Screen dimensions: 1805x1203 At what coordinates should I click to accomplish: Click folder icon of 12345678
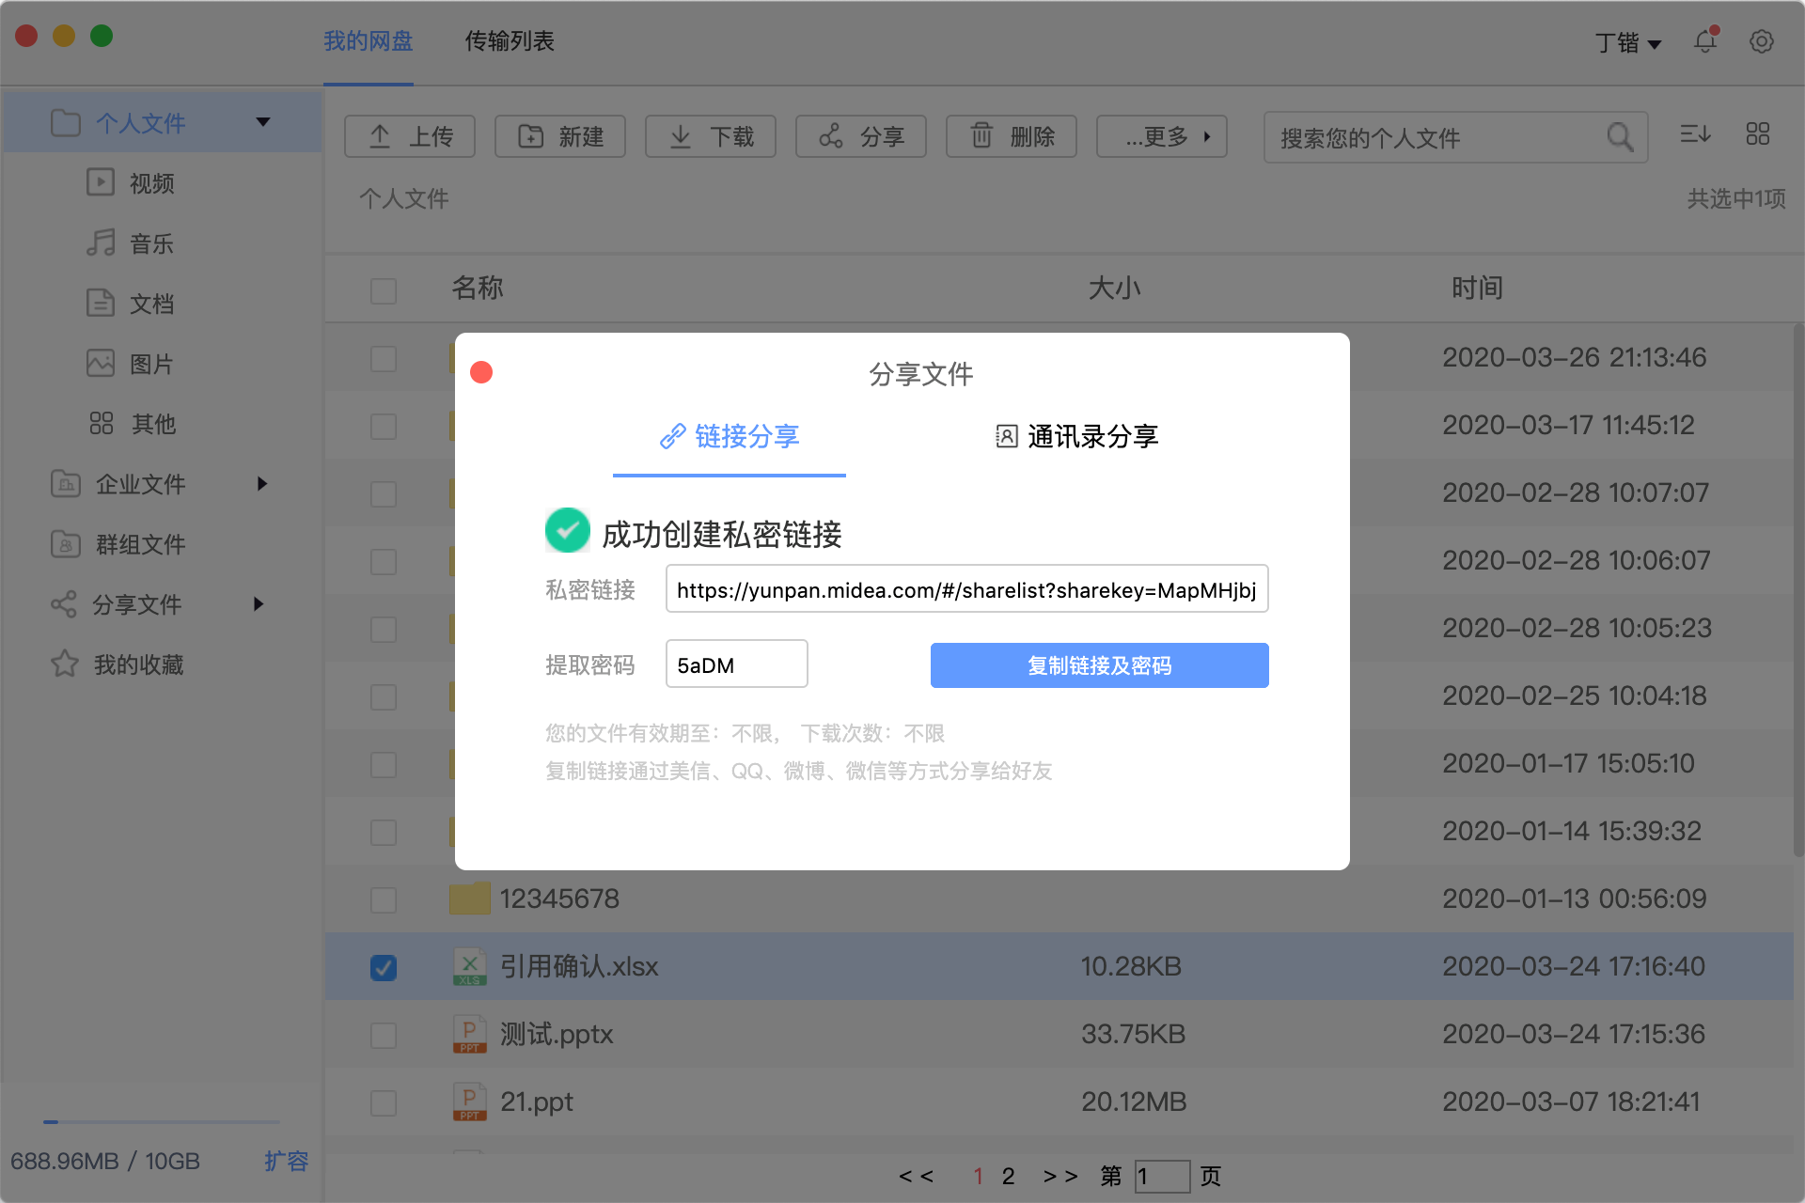click(x=470, y=898)
